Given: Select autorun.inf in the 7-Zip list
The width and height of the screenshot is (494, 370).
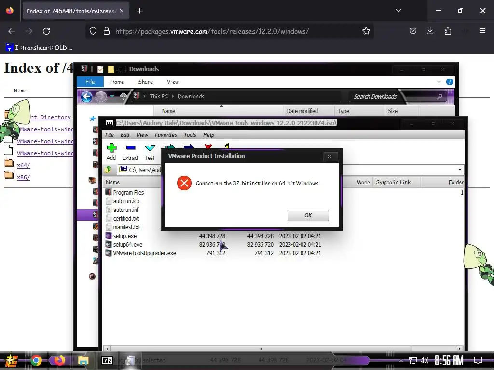Looking at the screenshot, I should click(126, 210).
